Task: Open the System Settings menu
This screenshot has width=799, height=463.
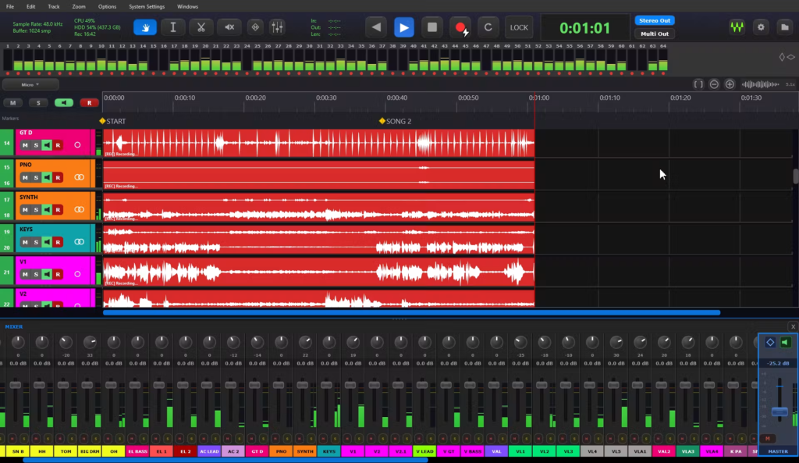Action: click(x=147, y=6)
